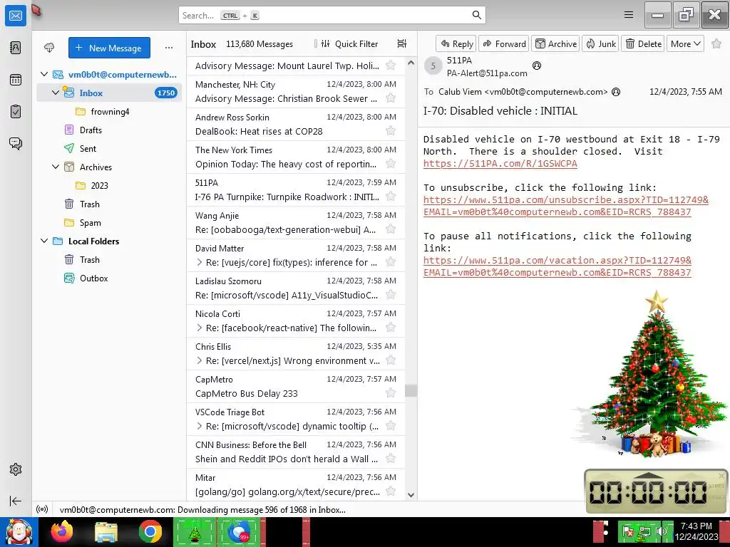Click the Santa Start button
Screen dimensions: 730x547
19,531
